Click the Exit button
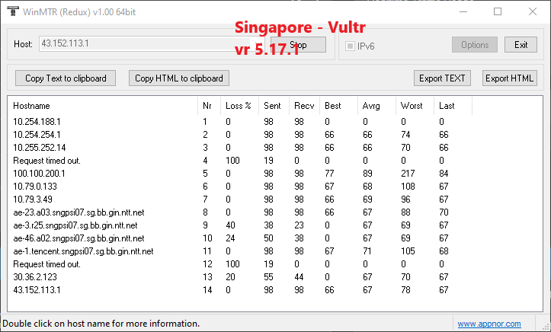 (x=521, y=45)
